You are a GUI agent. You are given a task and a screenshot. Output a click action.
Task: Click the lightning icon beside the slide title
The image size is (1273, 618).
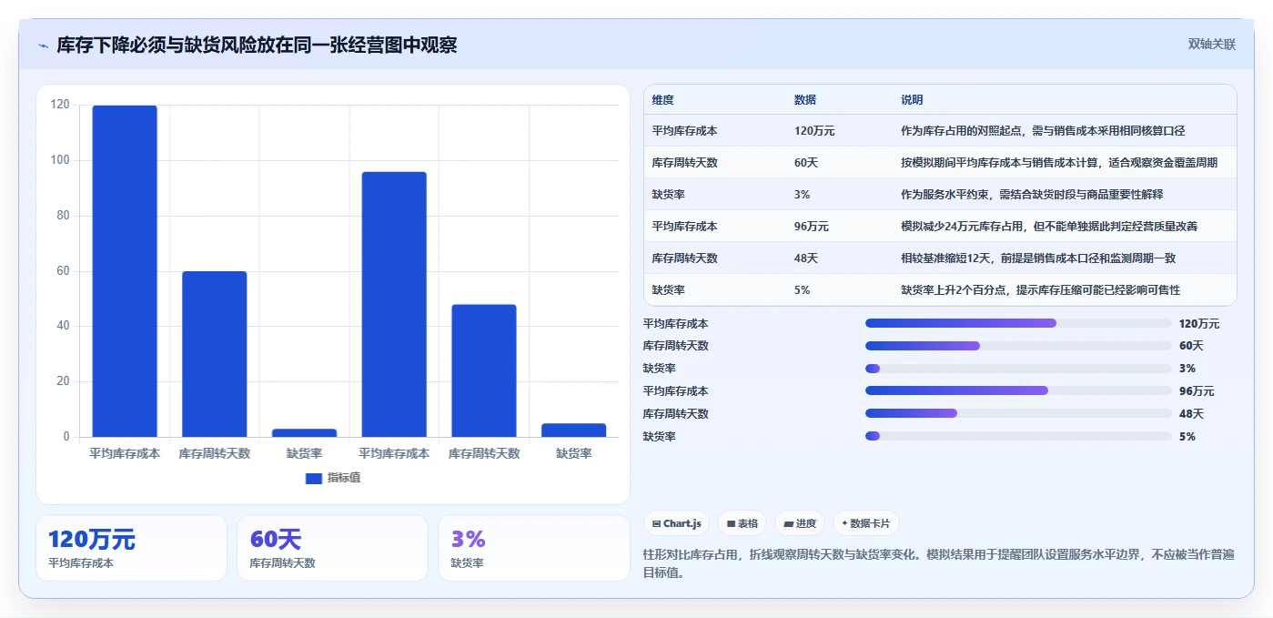43,46
